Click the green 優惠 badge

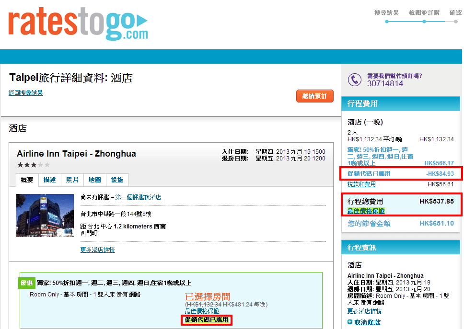26,283
